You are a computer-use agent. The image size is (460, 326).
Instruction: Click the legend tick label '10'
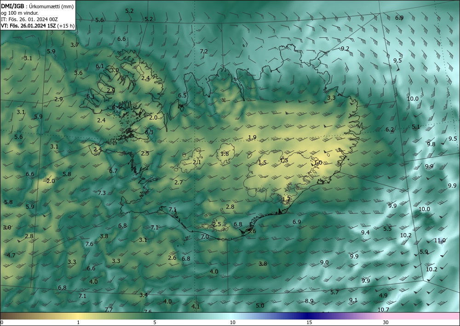[232, 322]
